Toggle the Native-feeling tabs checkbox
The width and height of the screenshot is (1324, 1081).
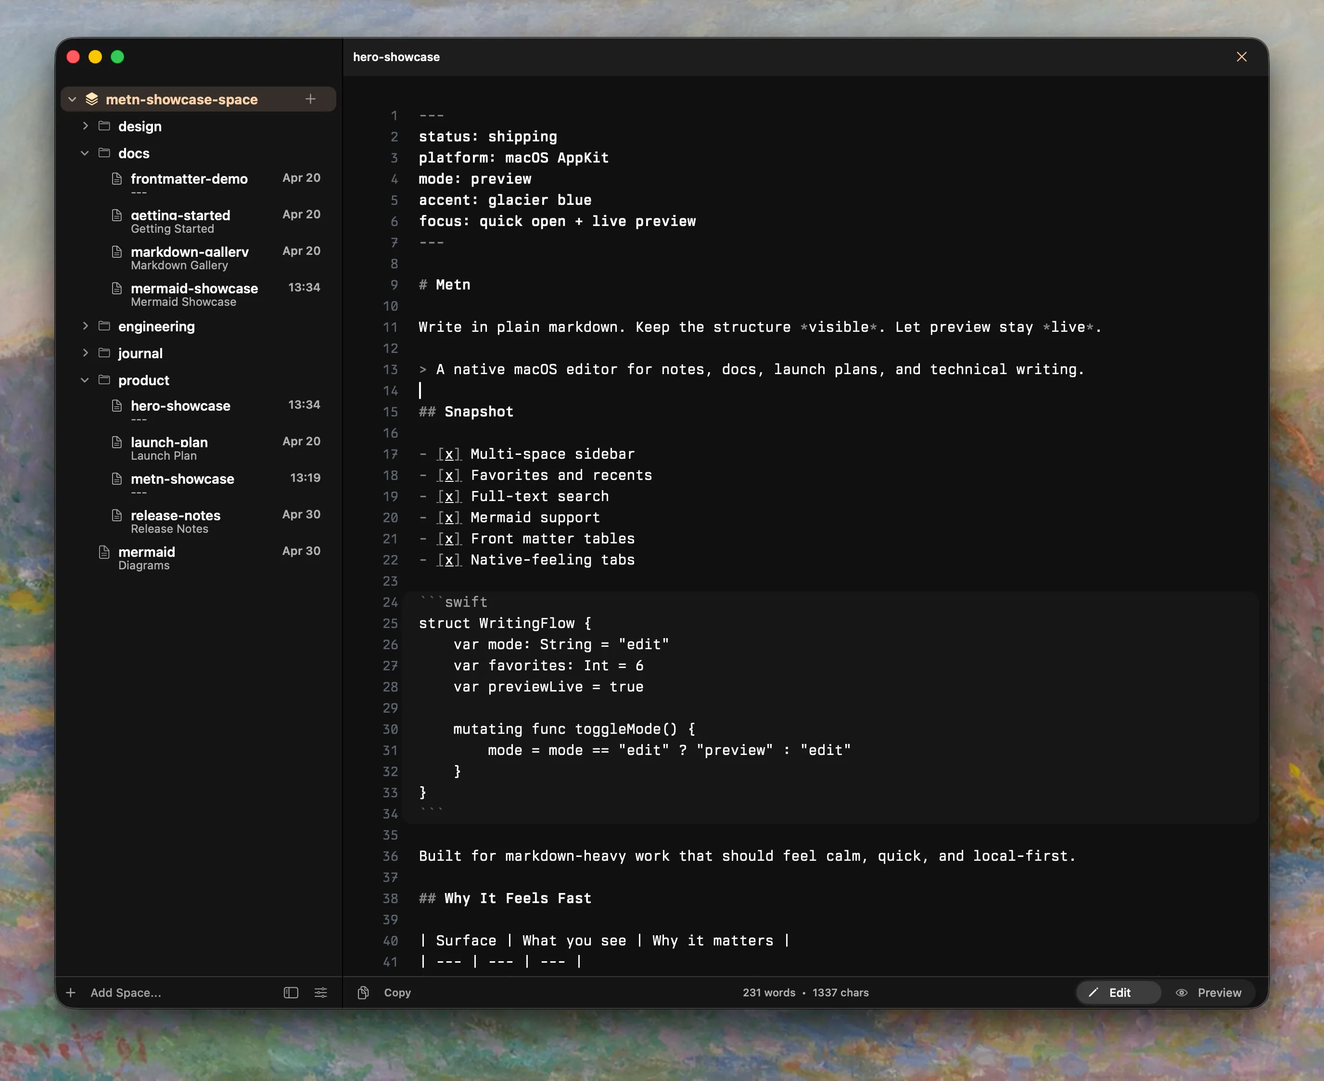click(x=448, y=560)
